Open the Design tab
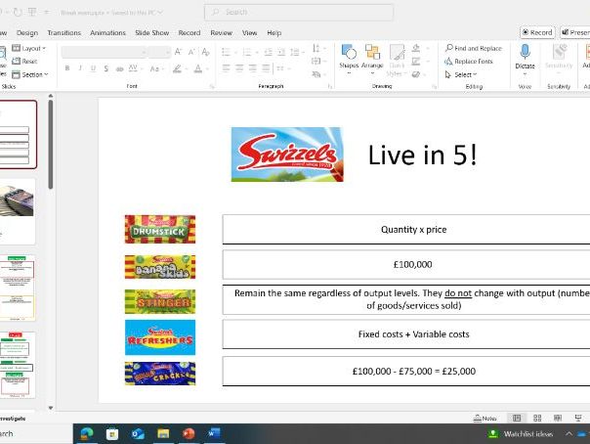Screen dimensions: 590x444 click(x=27, y=33)
